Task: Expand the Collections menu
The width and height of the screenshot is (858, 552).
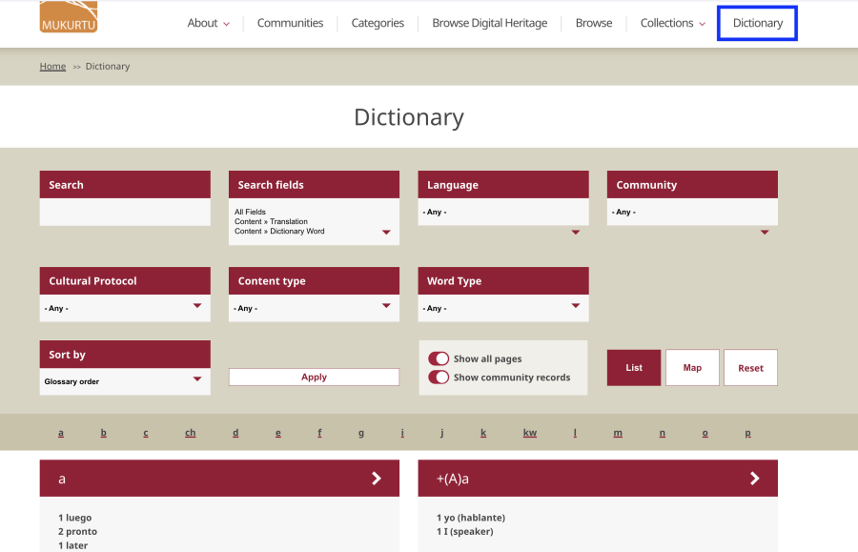Action: pos(672,23)
